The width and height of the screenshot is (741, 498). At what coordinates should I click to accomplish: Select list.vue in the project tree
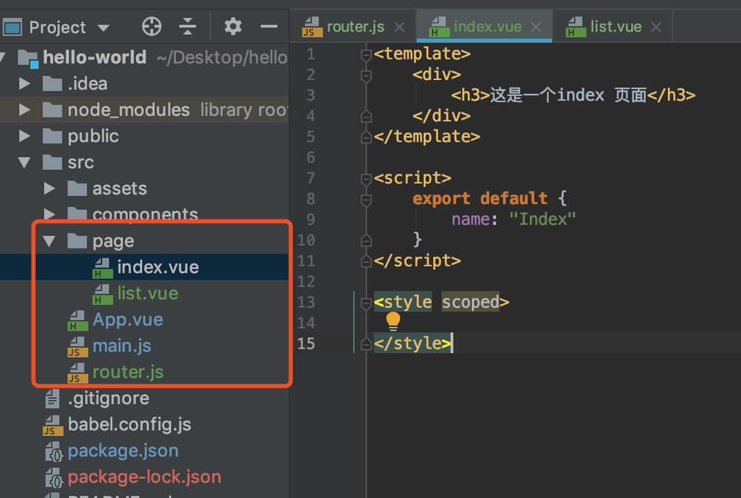[x=148, y=294]
